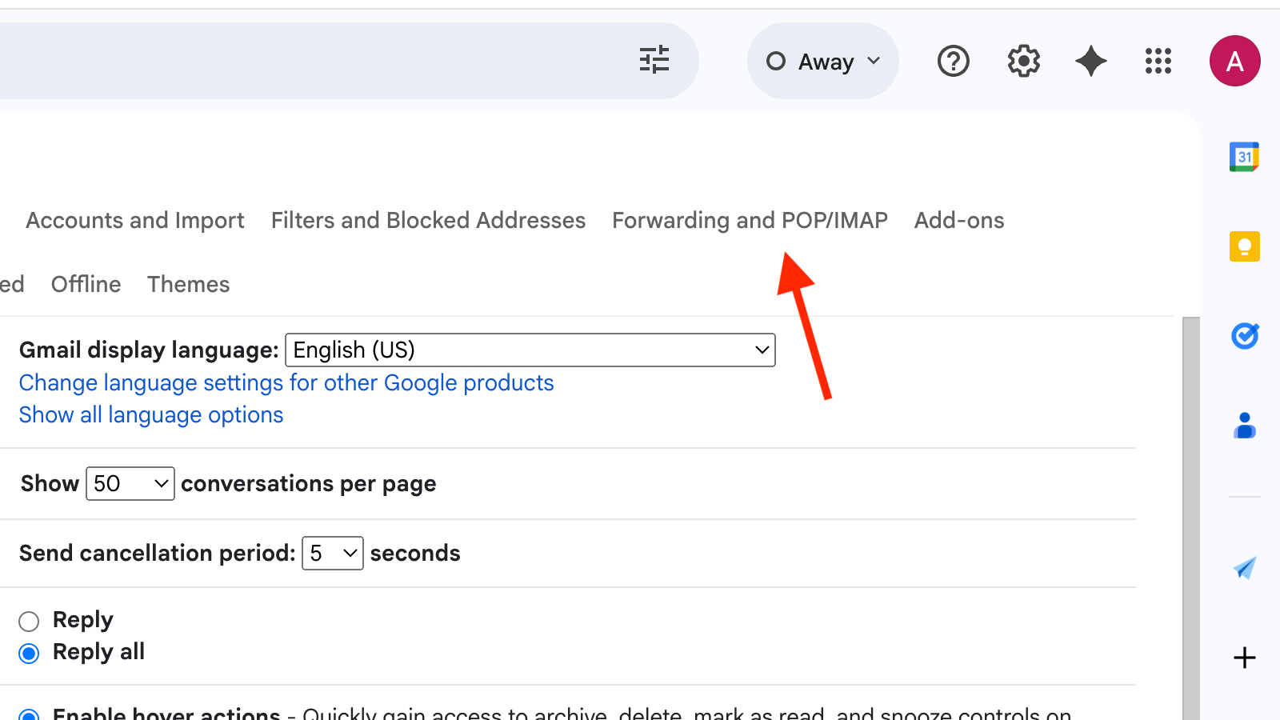
Task: Open the Help support icon
Action: tap(953, 61)
